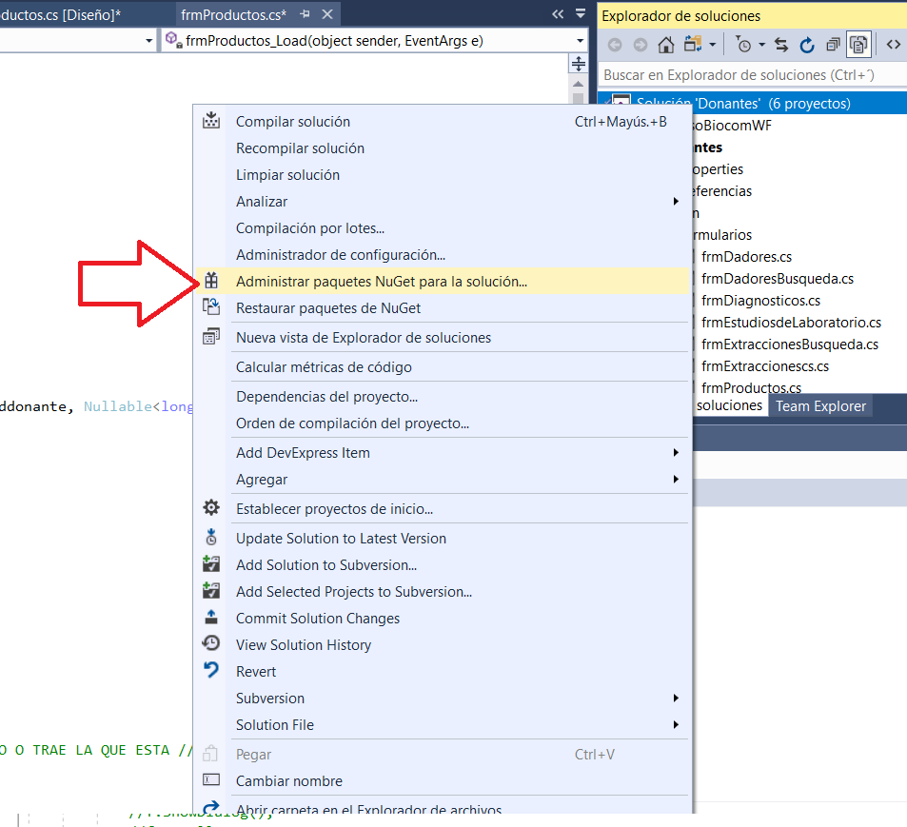Click the editor split window handle icon

(579, 64)
